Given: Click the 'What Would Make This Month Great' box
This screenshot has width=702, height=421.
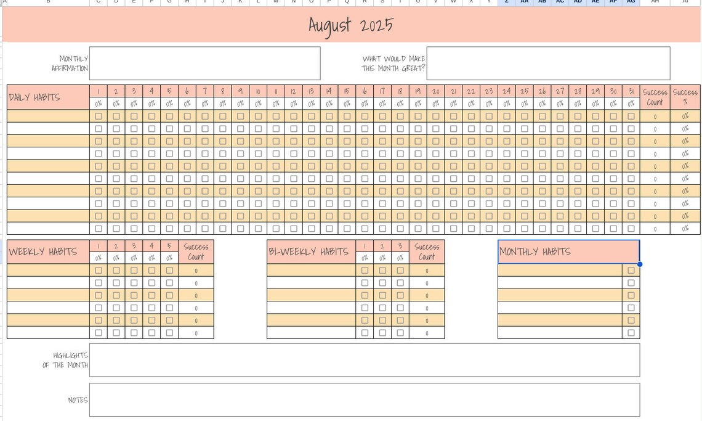Looking at the screenshot, I should click(x=549, y=63).
